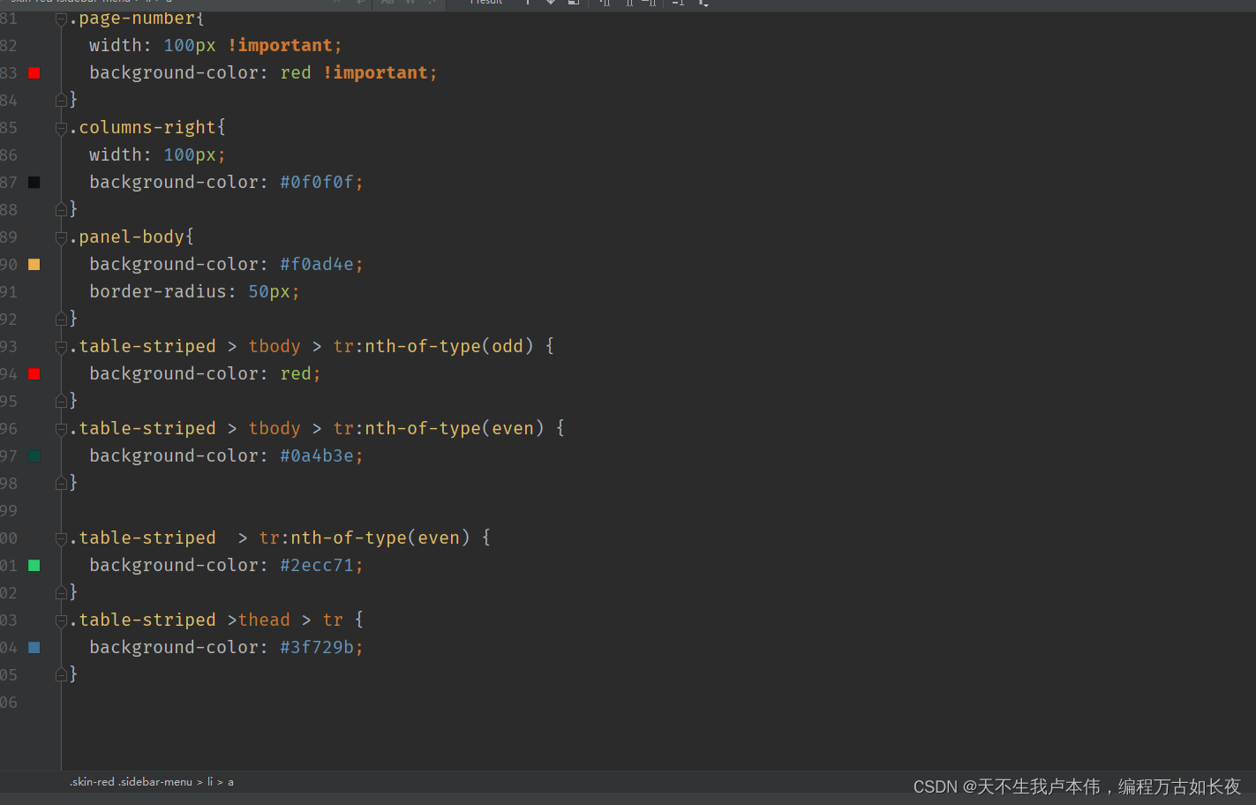This screenshot has height=805, width=1256.
Task: Click the green color preview beside line 101
Action: 34,565
